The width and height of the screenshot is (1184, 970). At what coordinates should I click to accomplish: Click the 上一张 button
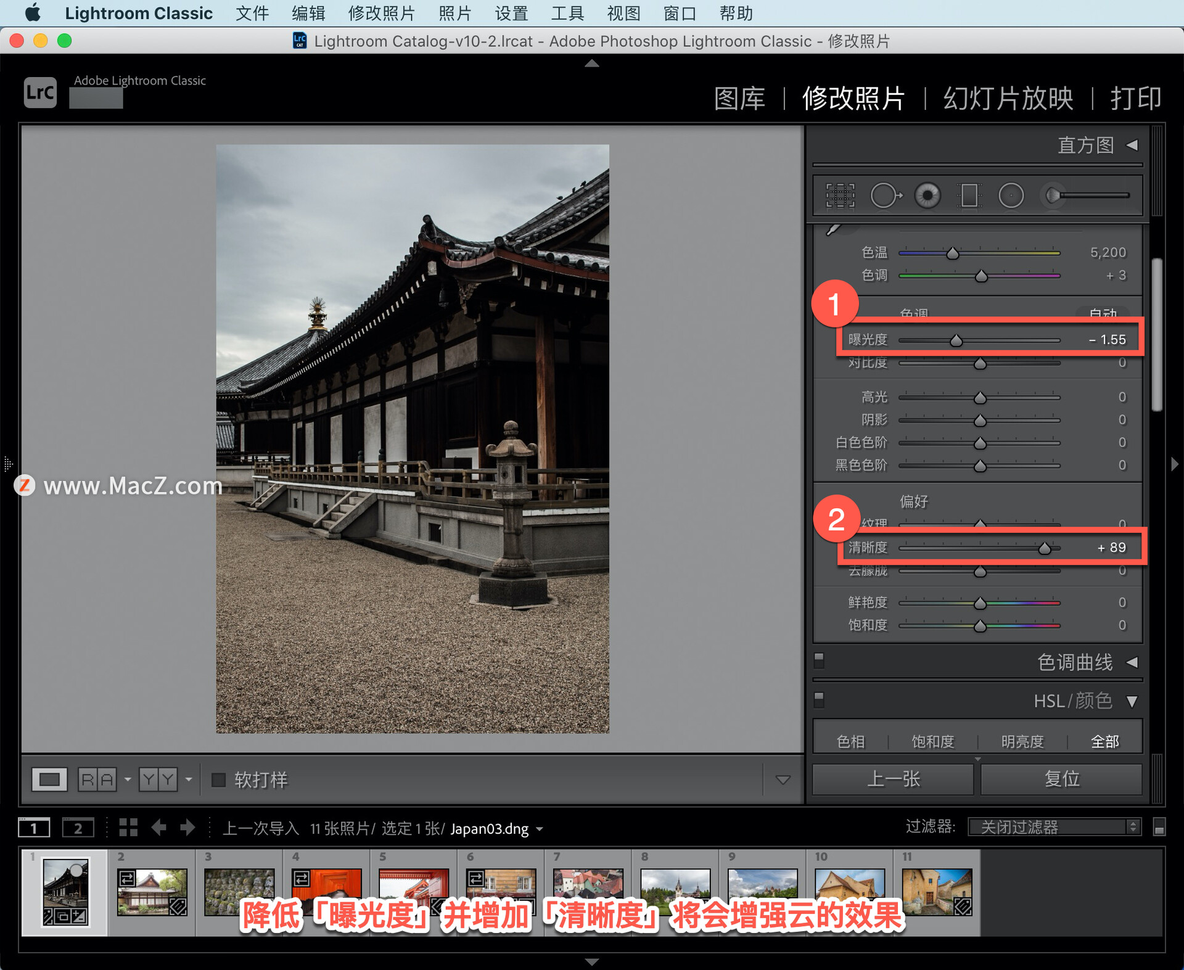(893, 779)
